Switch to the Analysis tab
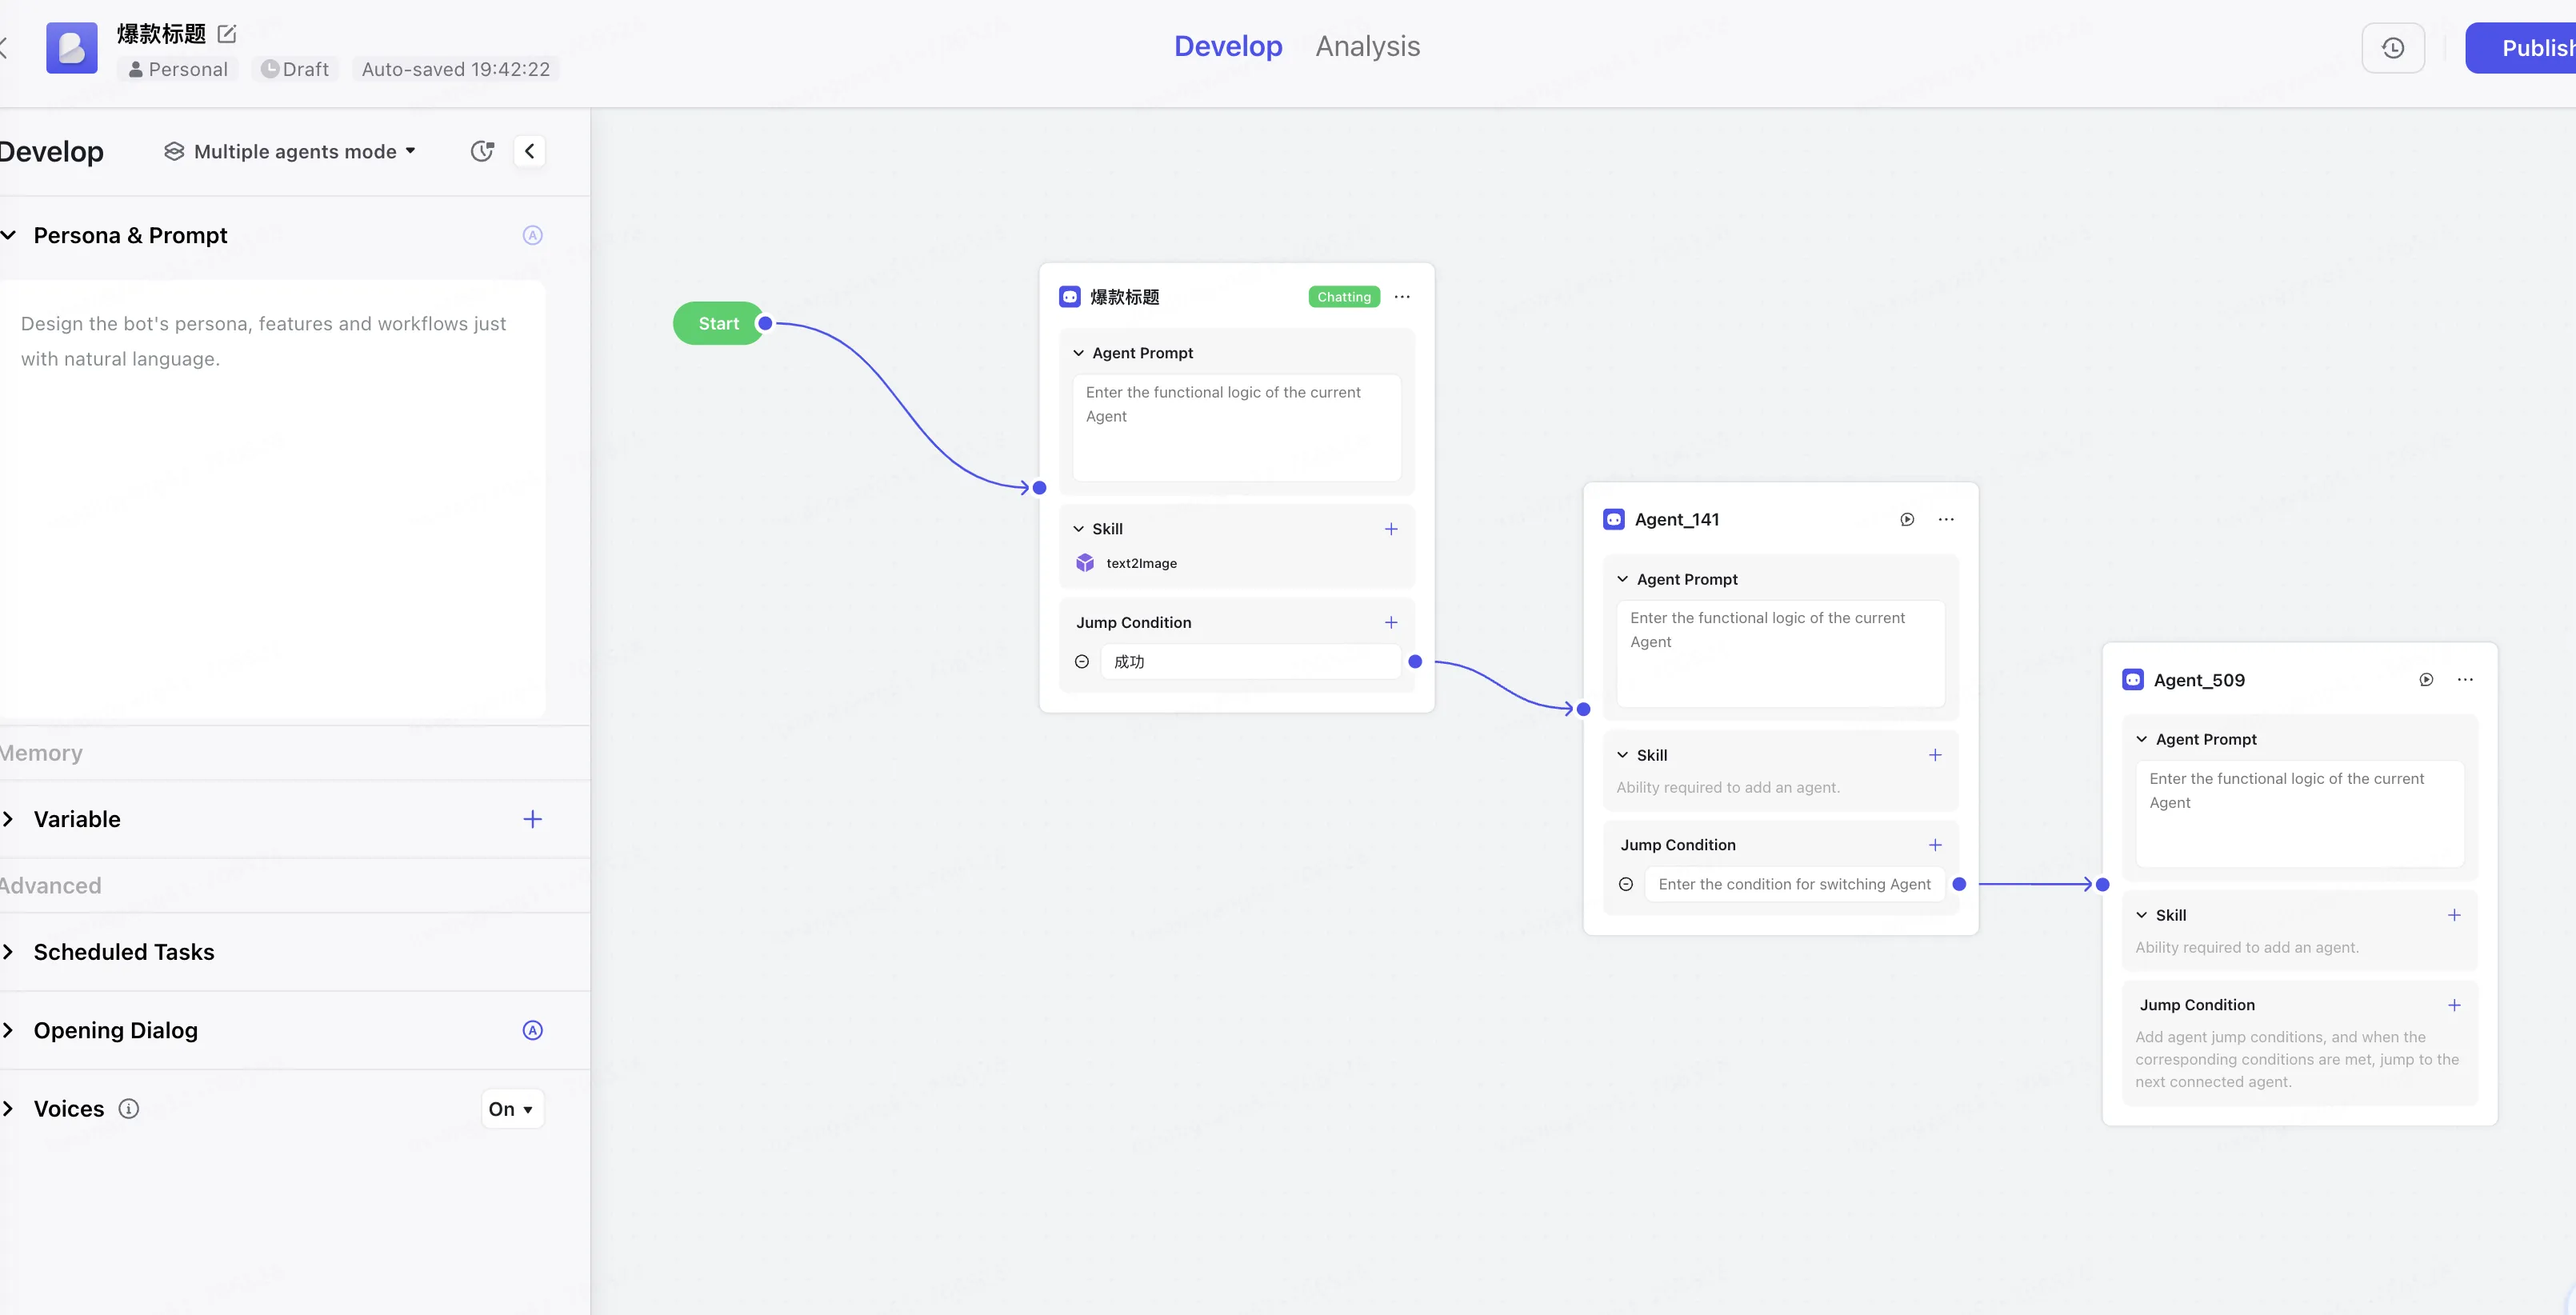This screenshot has width=2576, height=1315. (x=1367, y=46)
